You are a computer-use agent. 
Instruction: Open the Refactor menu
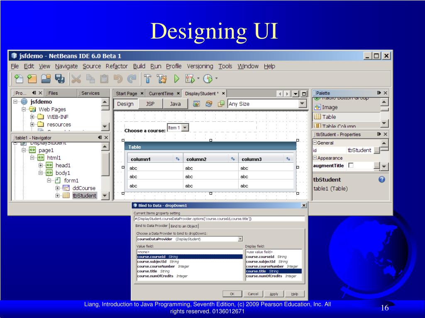click(x=117, y=66)
